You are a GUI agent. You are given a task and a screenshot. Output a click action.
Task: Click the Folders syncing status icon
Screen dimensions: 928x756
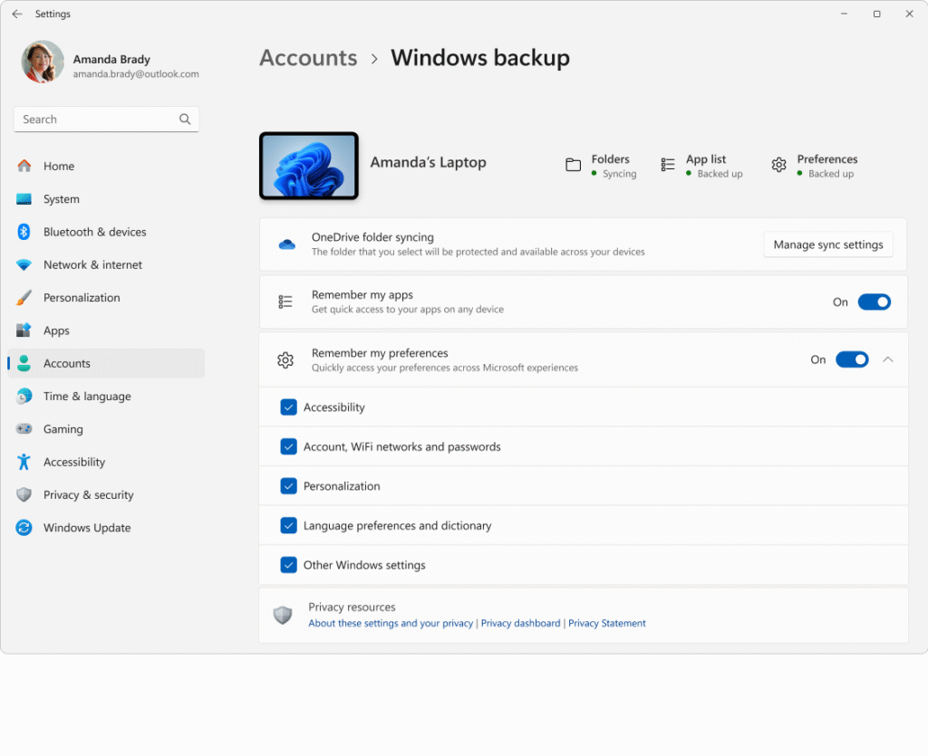coord(573,165)
